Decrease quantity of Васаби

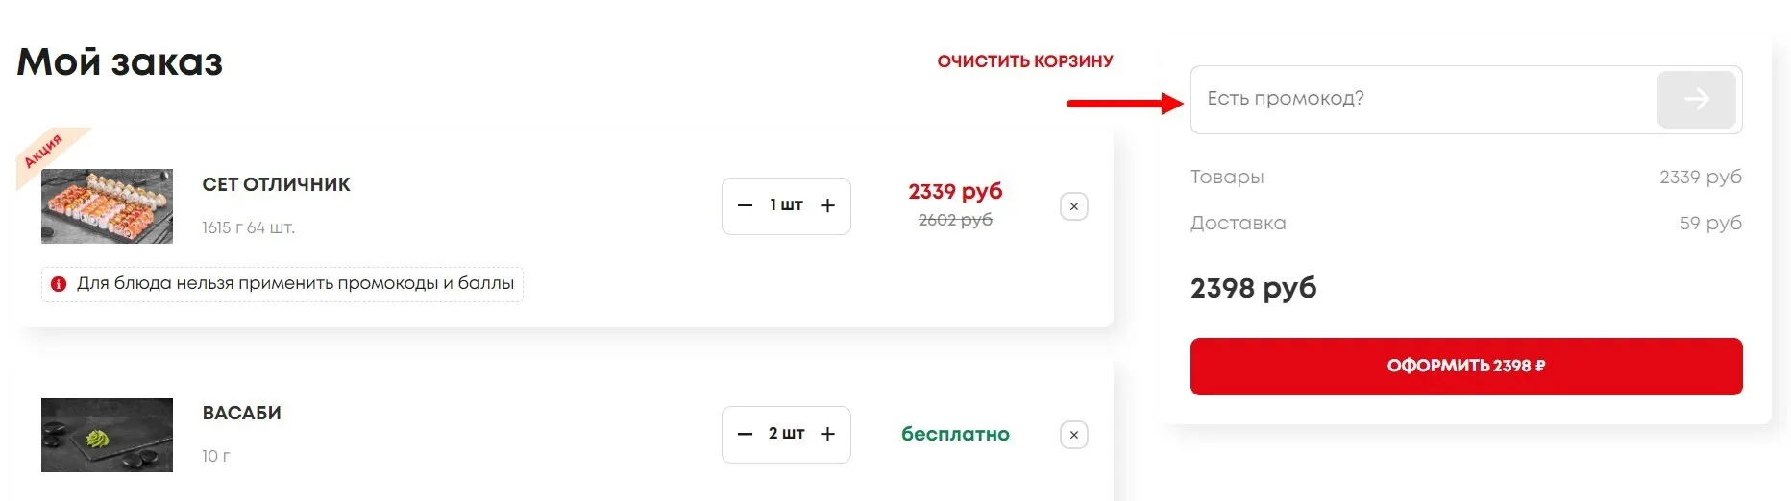pos(745,434)
